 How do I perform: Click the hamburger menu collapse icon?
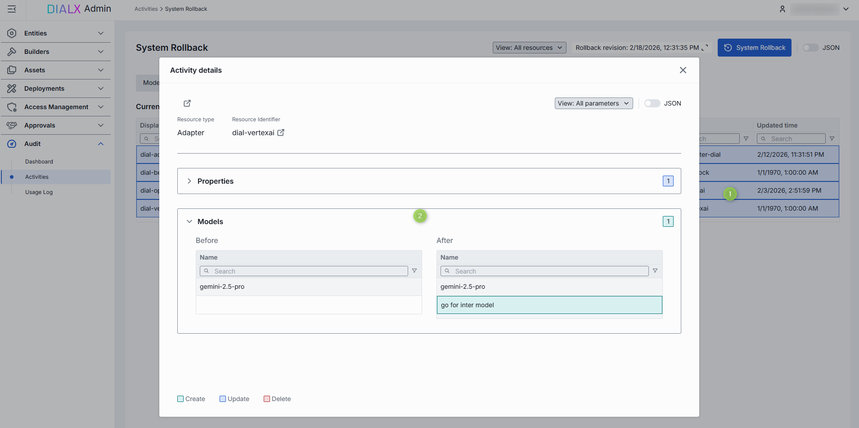pos(12,9)
